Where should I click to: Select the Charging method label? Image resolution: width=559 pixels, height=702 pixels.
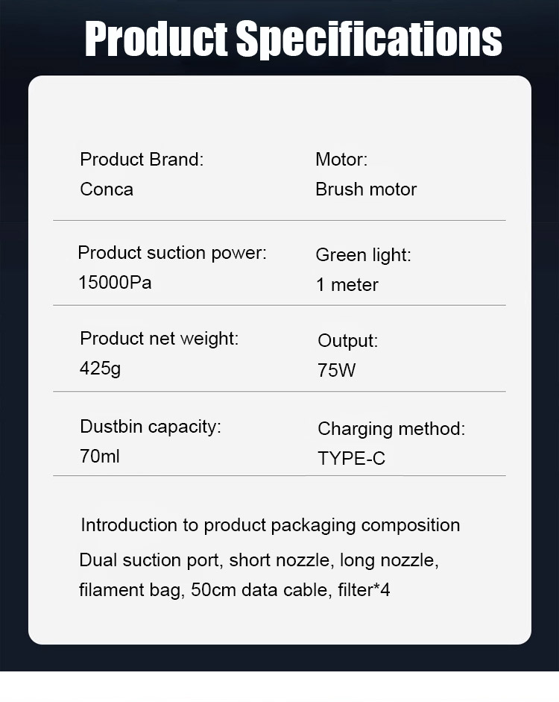(391, 429)
